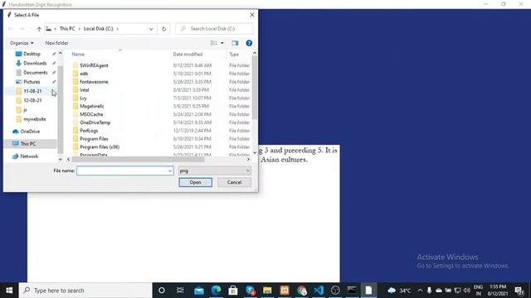Viewport: 531px width, 298px height.
Task: Select the MSOCache folder
Action: click(91, 114)
